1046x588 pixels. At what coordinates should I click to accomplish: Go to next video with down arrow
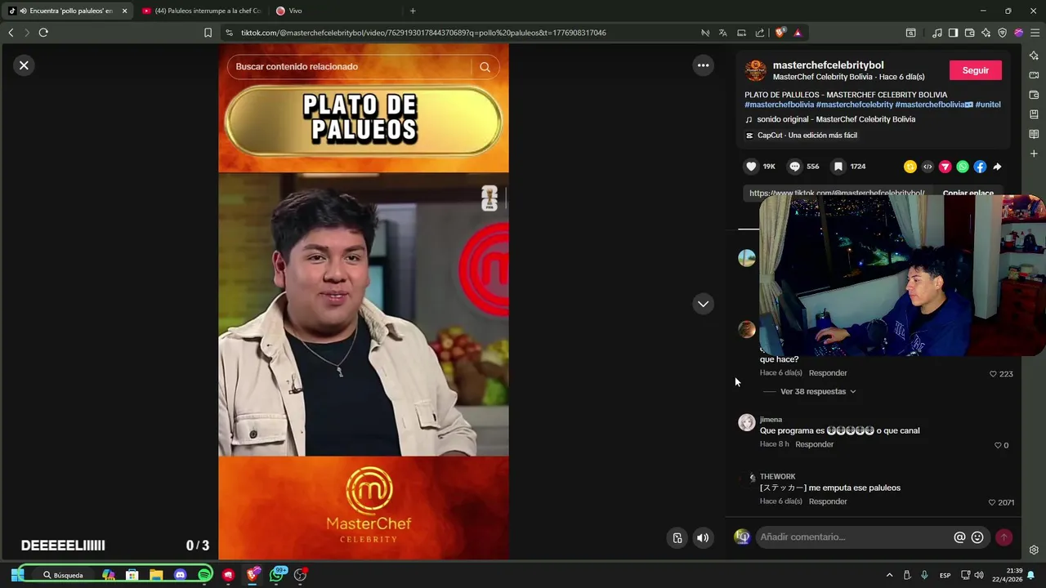tap(703, 304)
